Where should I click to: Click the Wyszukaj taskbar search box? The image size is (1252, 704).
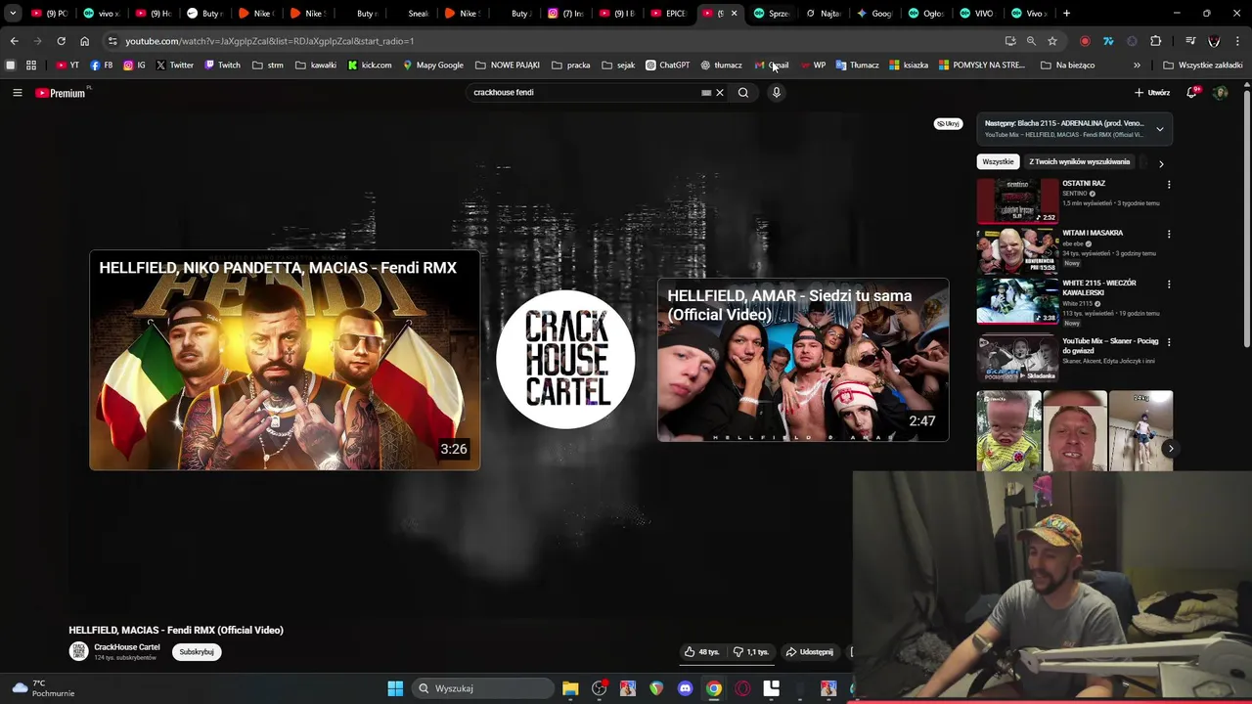[x=483, y=688]
